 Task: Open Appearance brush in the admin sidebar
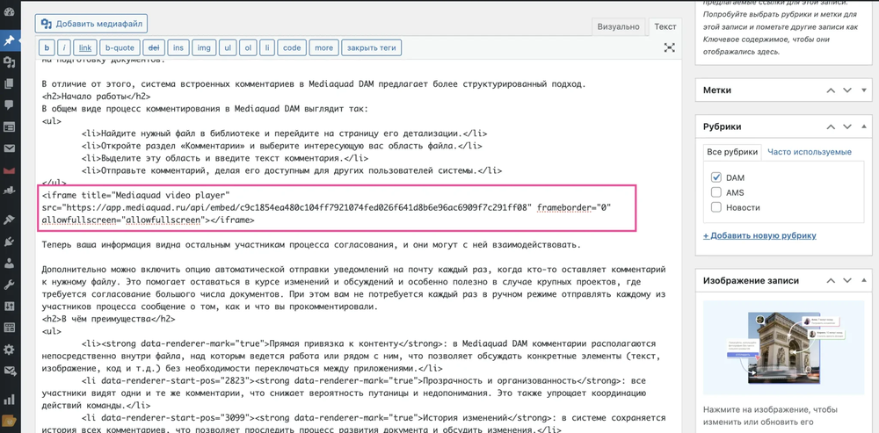coord(10,220)
